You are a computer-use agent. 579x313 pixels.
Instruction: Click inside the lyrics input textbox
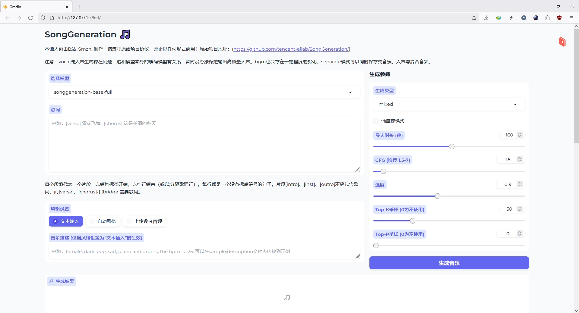click(x=204, y=145)
